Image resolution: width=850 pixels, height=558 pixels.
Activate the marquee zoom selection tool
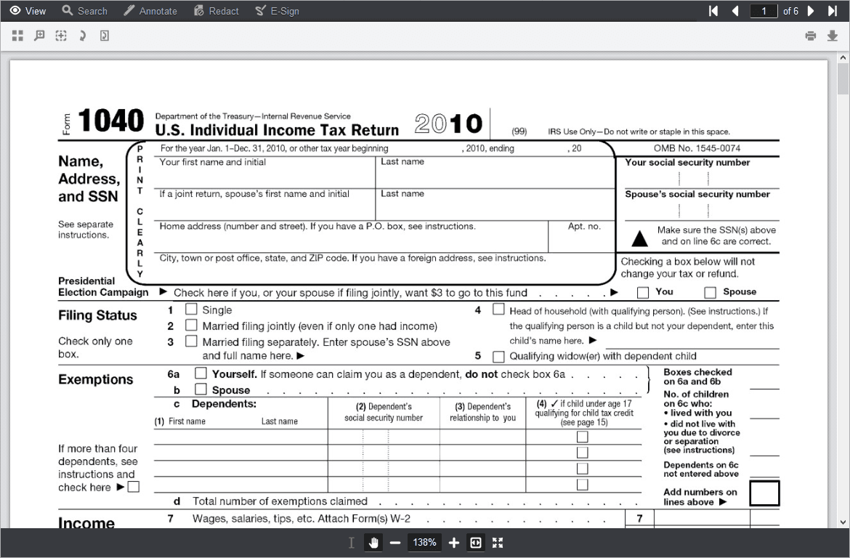click(61, 36)
